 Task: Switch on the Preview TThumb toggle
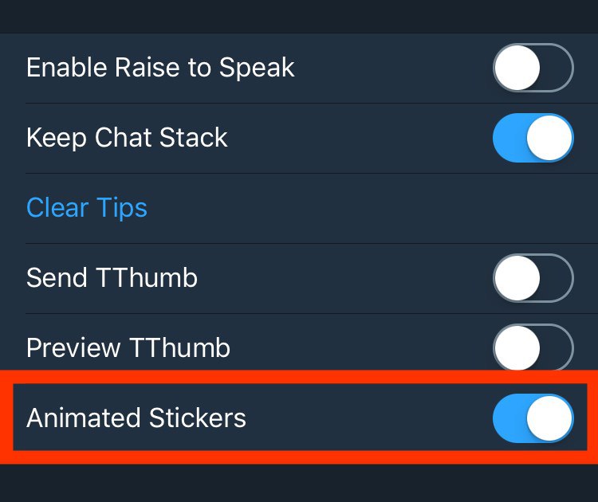tap(533, 348)
